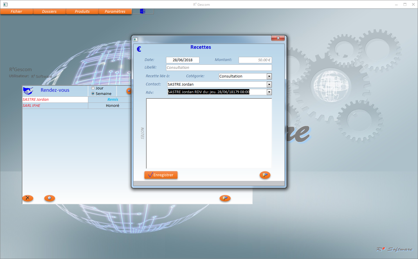This screenshot has width=418, height=259.
Task: Click the Enregistrer button
Action: click(x=161, y=175)
